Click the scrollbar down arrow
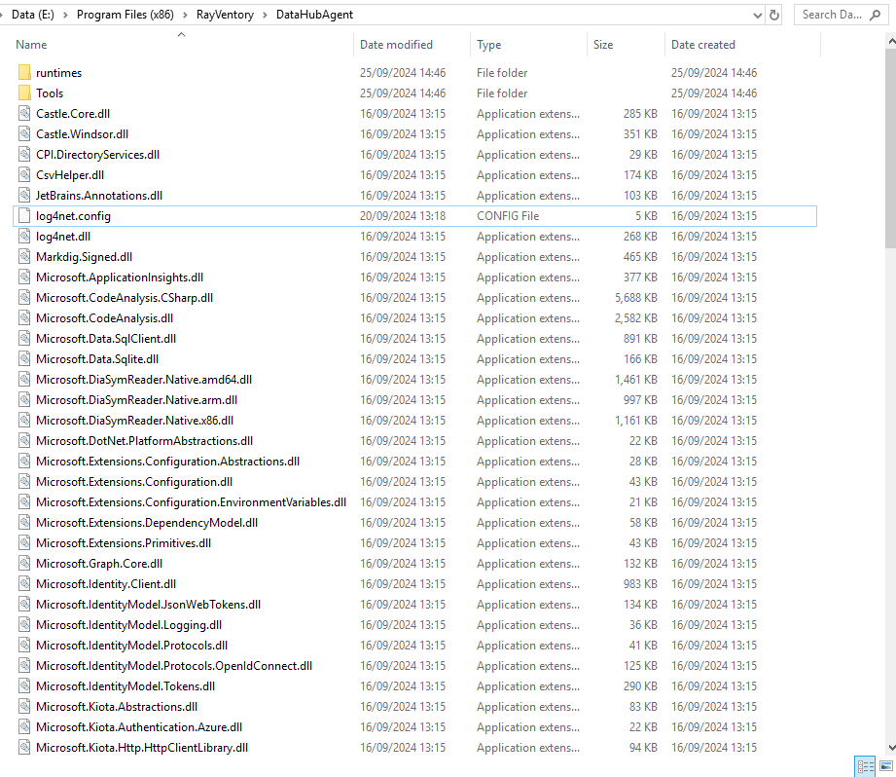Screen dimensions: 896x777 point(891,749)
